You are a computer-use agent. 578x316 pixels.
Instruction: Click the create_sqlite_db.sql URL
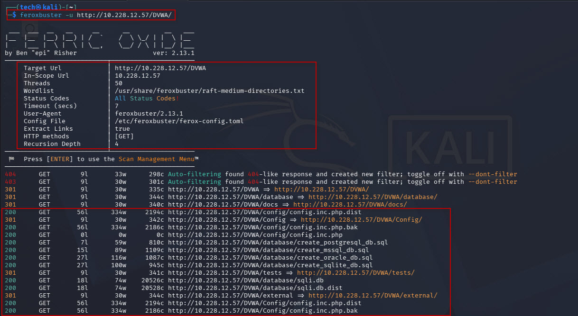point(270,265)
